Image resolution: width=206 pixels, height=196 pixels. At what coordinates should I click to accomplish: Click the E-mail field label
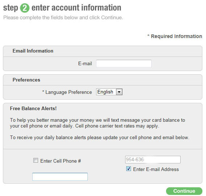pos(85,63)
